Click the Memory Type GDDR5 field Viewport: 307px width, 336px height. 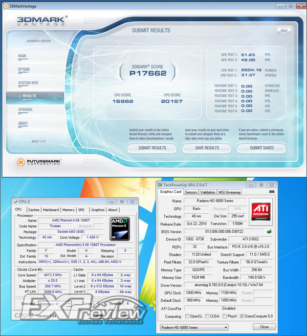pyautogui.click(x=199, y=270)
